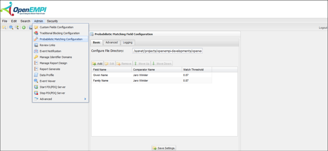Click the Move Down button
The width and height of the screenshot is (328, 151).
tap(161, 64)
